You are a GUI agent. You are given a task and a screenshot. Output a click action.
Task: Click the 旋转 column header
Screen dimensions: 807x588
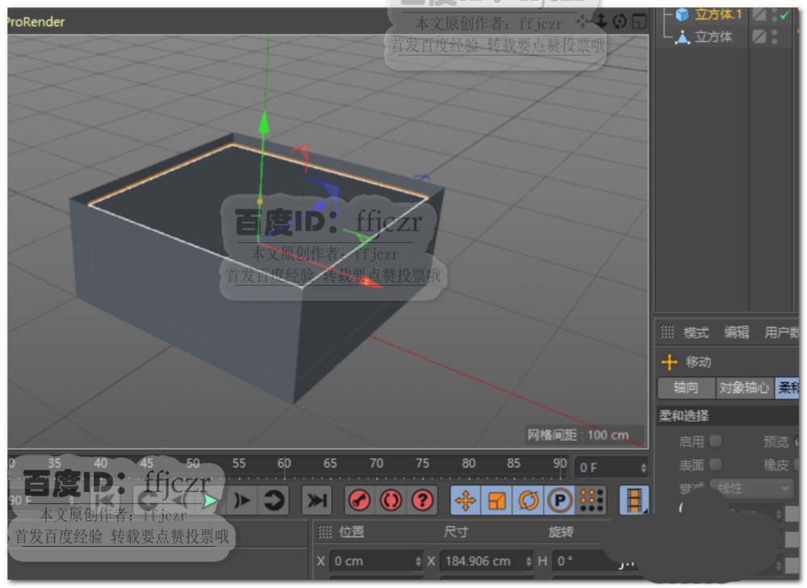561,532
